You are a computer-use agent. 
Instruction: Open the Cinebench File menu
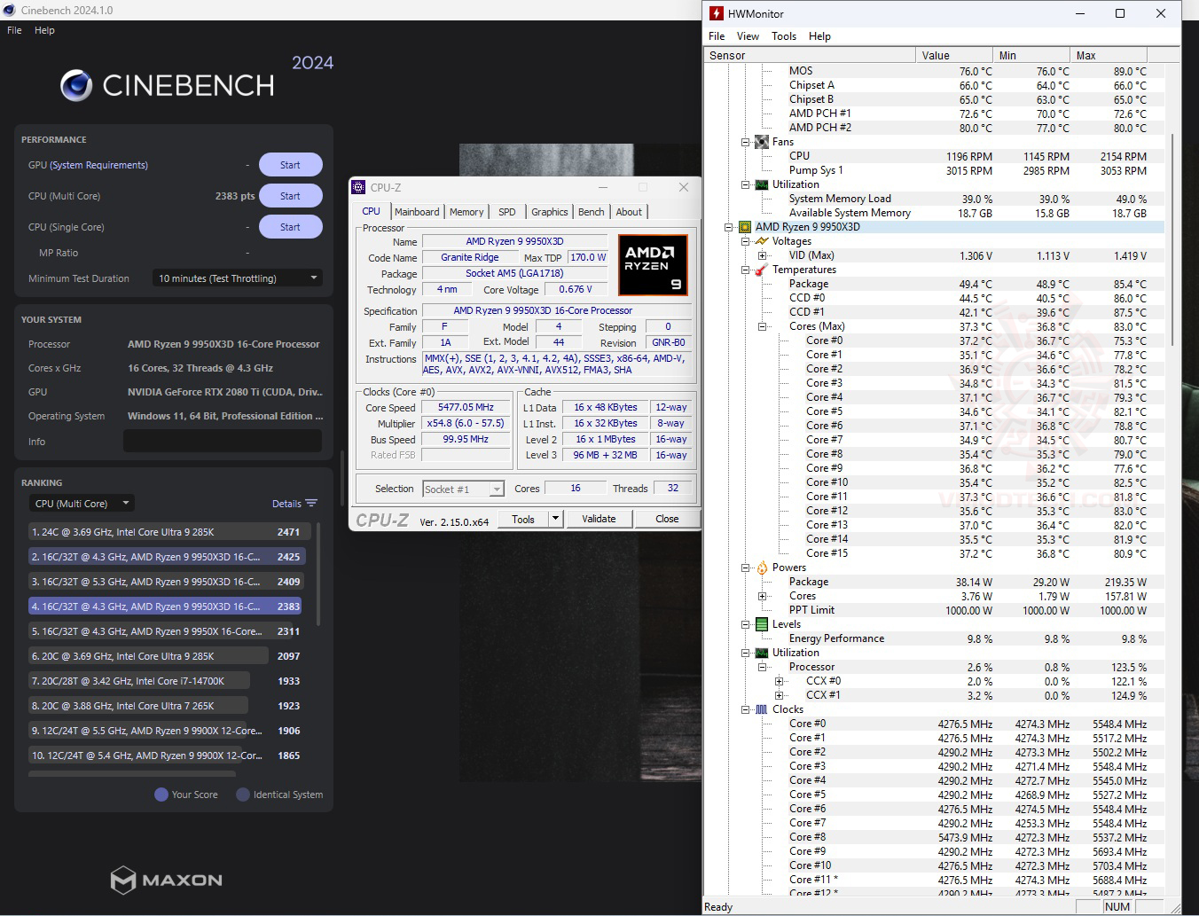coord(14,30)
